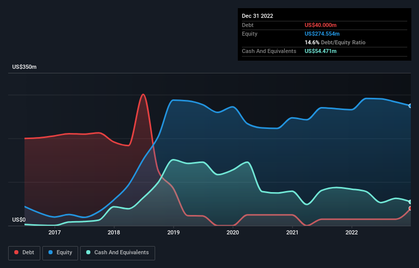This screenshot has width=419, height=268.
Task: Click the 2021 x-axis label
Action: pyautogui.click(x=292, y=232)
